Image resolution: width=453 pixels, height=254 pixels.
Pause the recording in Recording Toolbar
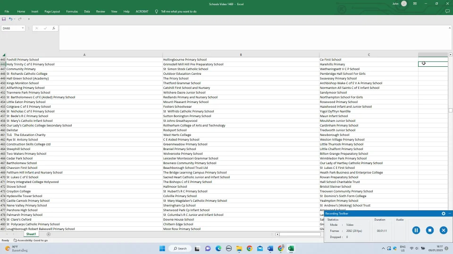click(416, 230)
